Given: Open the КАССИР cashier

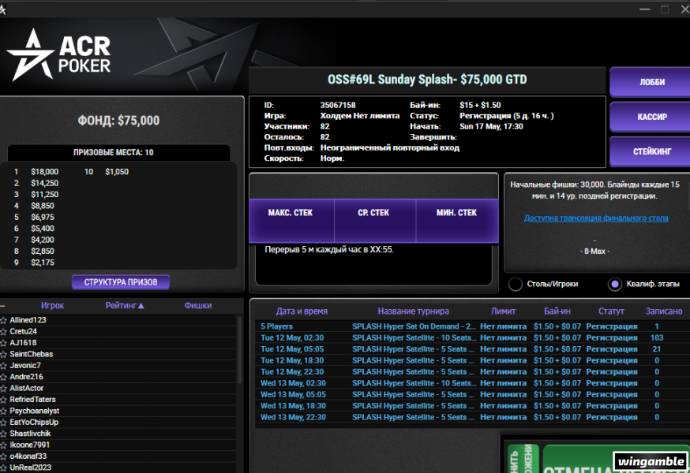Looking at the screenshot, I should tap(651, 117).
